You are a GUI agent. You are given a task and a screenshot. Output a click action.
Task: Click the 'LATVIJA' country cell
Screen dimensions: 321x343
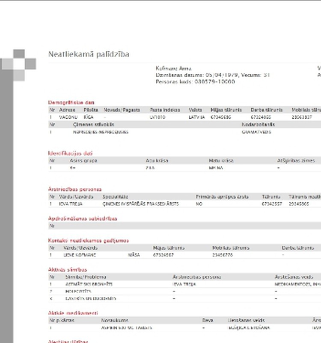point(196,117)
